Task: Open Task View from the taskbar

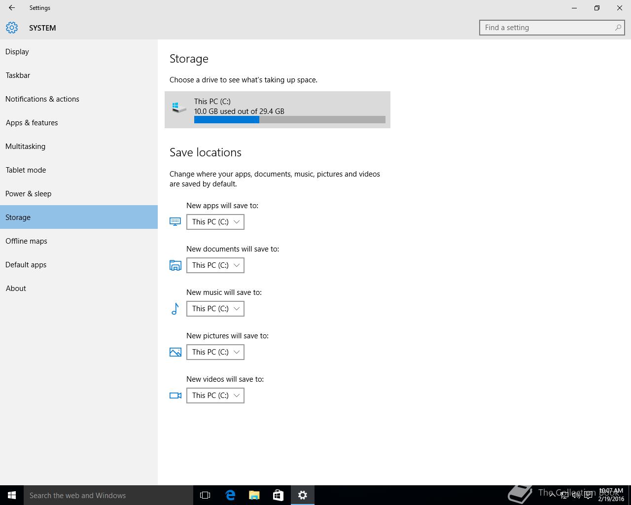Action: (205, 495)
